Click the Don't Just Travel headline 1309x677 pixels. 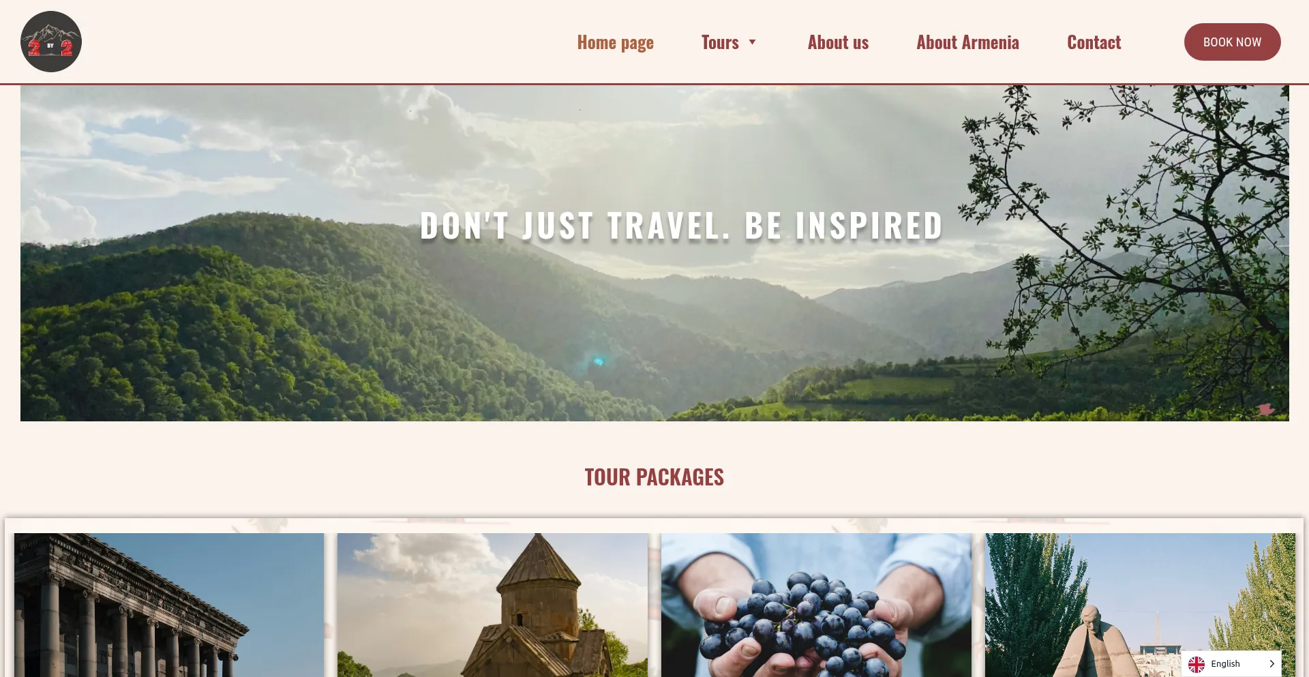pyautogui.click(x=681, y=226)
